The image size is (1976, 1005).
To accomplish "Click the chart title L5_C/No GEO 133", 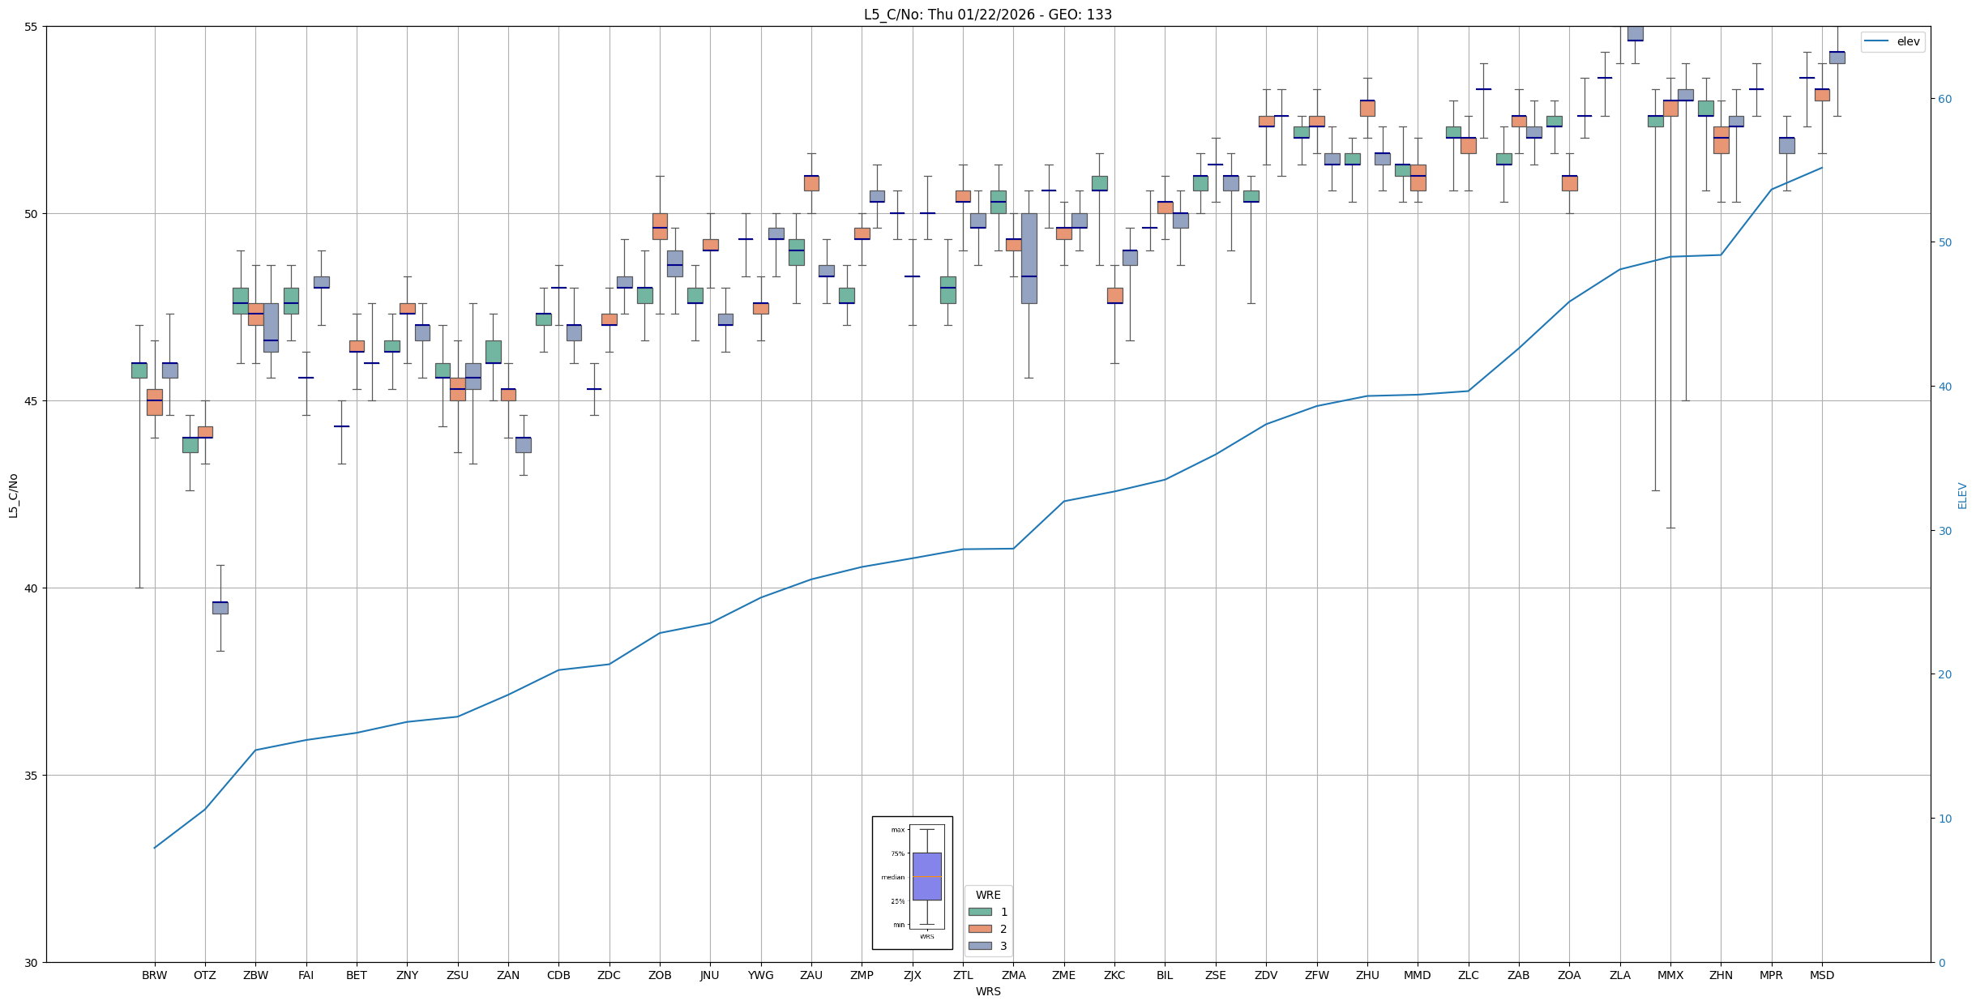I will tap(987, 15).
